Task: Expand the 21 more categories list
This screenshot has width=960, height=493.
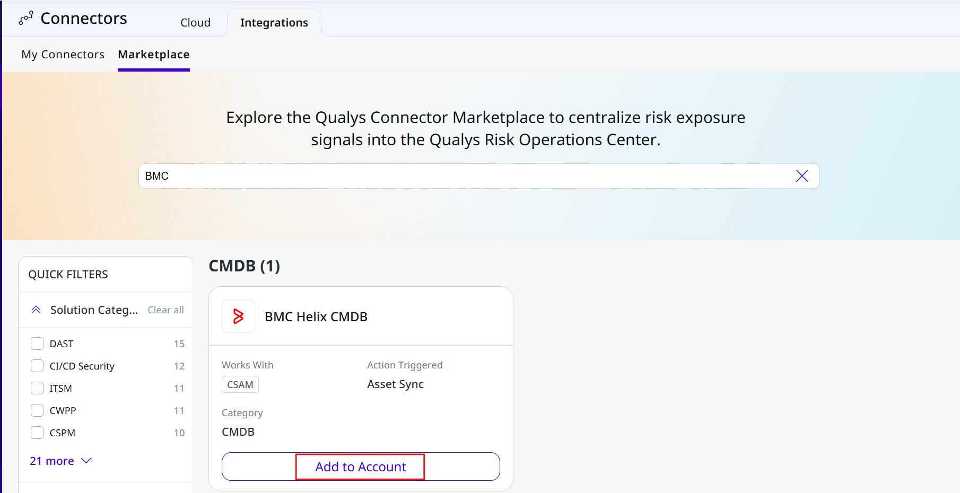Action: coord(60,461)
